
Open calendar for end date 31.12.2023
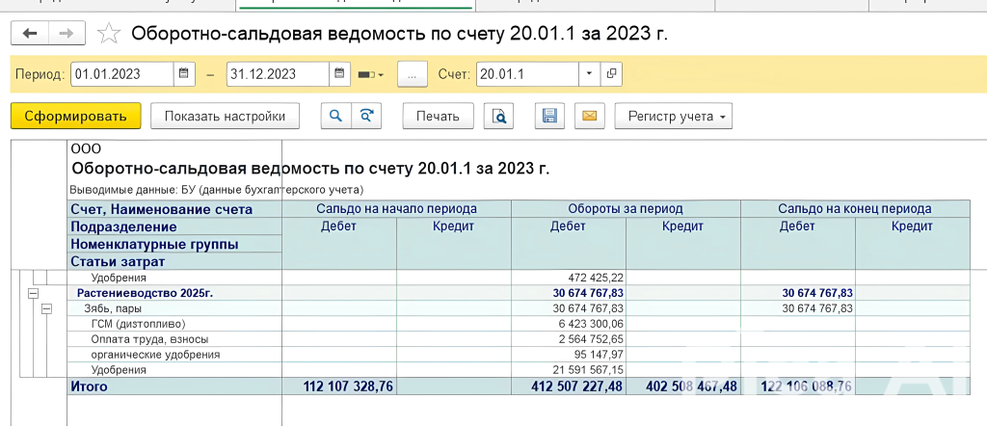pos(338,74)
